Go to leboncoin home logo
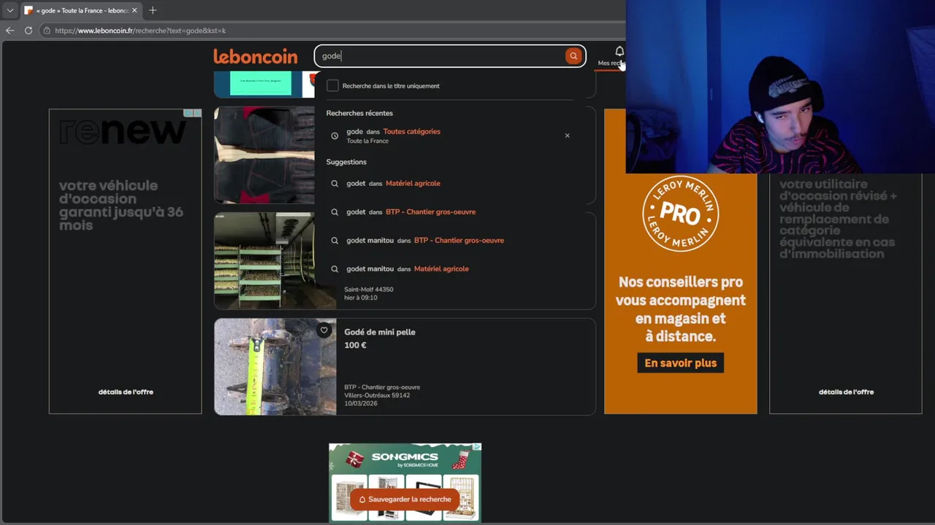The image size is (935, 525). [x=256, y=56]
